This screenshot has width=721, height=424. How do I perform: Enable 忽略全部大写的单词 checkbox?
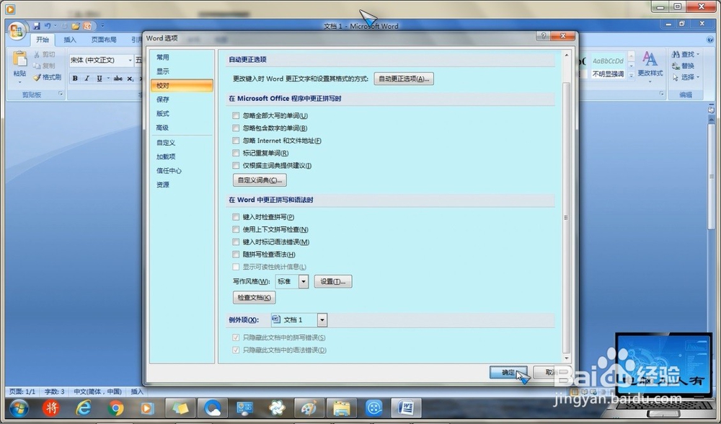click(236, 115)
